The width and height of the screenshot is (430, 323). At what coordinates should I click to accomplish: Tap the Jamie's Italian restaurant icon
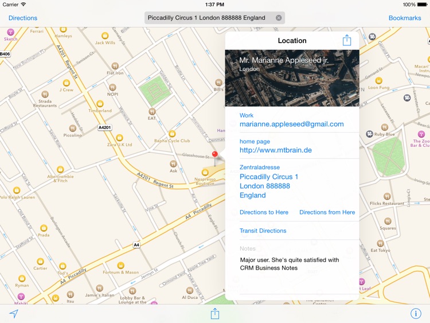(100, 288)
